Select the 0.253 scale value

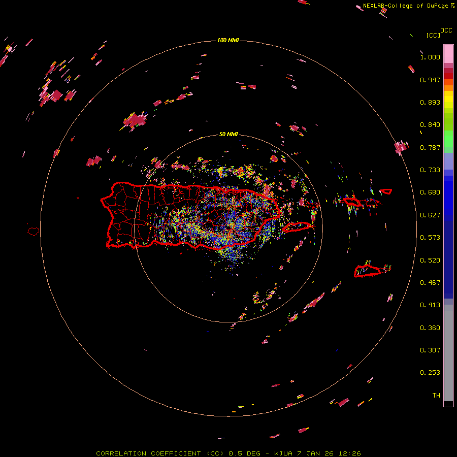tap(430, 373)
